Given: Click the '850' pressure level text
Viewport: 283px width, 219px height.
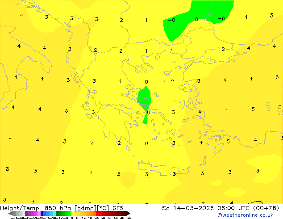Looking at the screenshot, I should click(50, 208).
